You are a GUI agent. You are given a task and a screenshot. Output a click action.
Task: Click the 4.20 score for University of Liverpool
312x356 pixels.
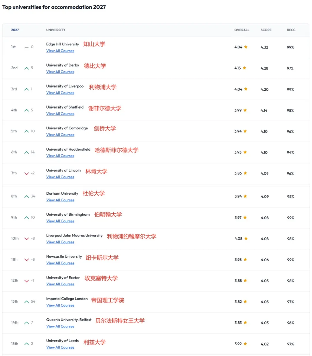point(265,90)
